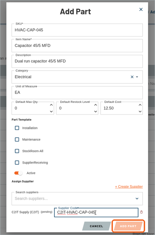Clear the Electrical category selection
The width and height of the screenshot is (155, 235).
(x=132, y=77)
